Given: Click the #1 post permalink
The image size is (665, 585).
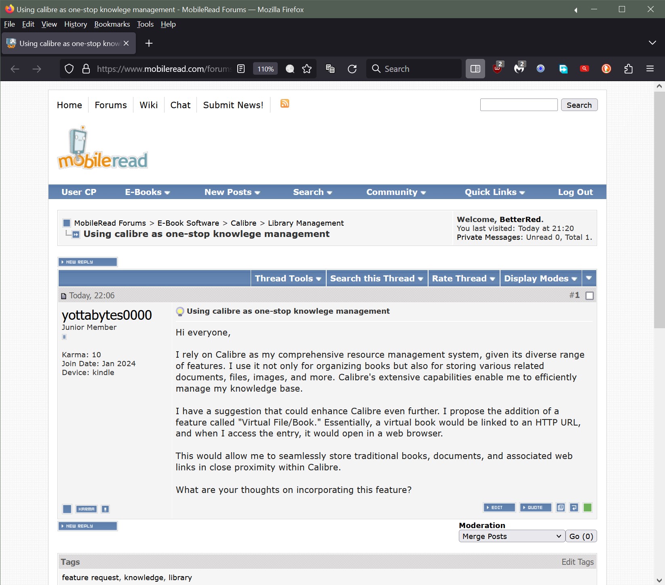Looking at the screenshot, I should pyautogui.click(x=574, y=295).
